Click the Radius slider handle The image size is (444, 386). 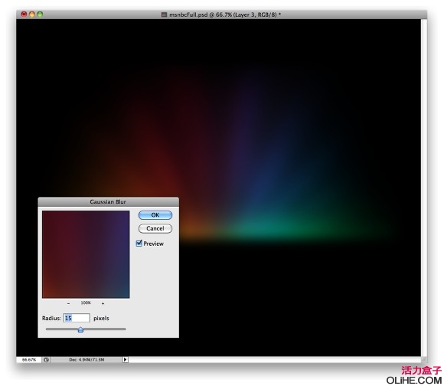(80, 329)
